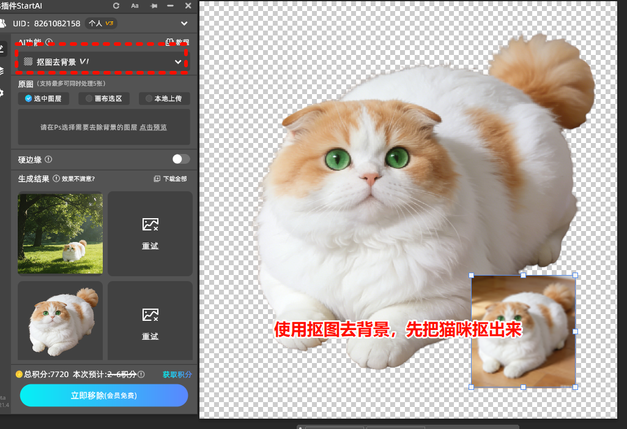Select the cat-on-grass result thumbnail

(60, 233)
